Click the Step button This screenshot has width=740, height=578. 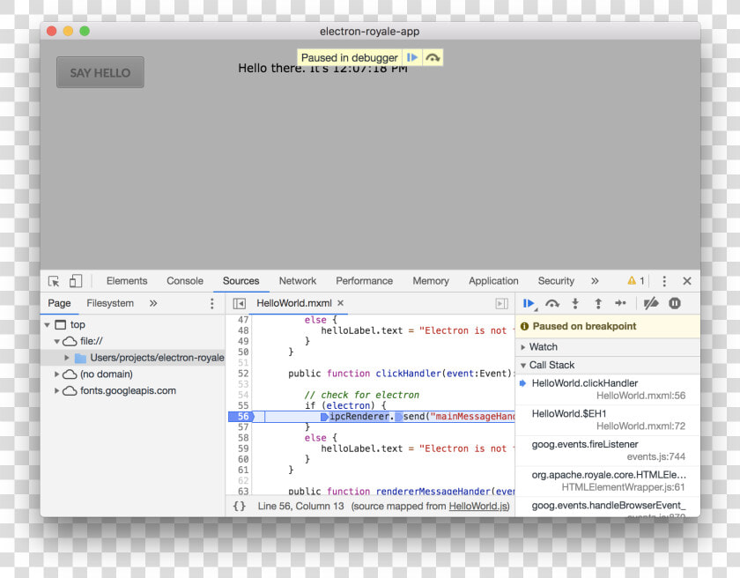click(x=620, y=303)
